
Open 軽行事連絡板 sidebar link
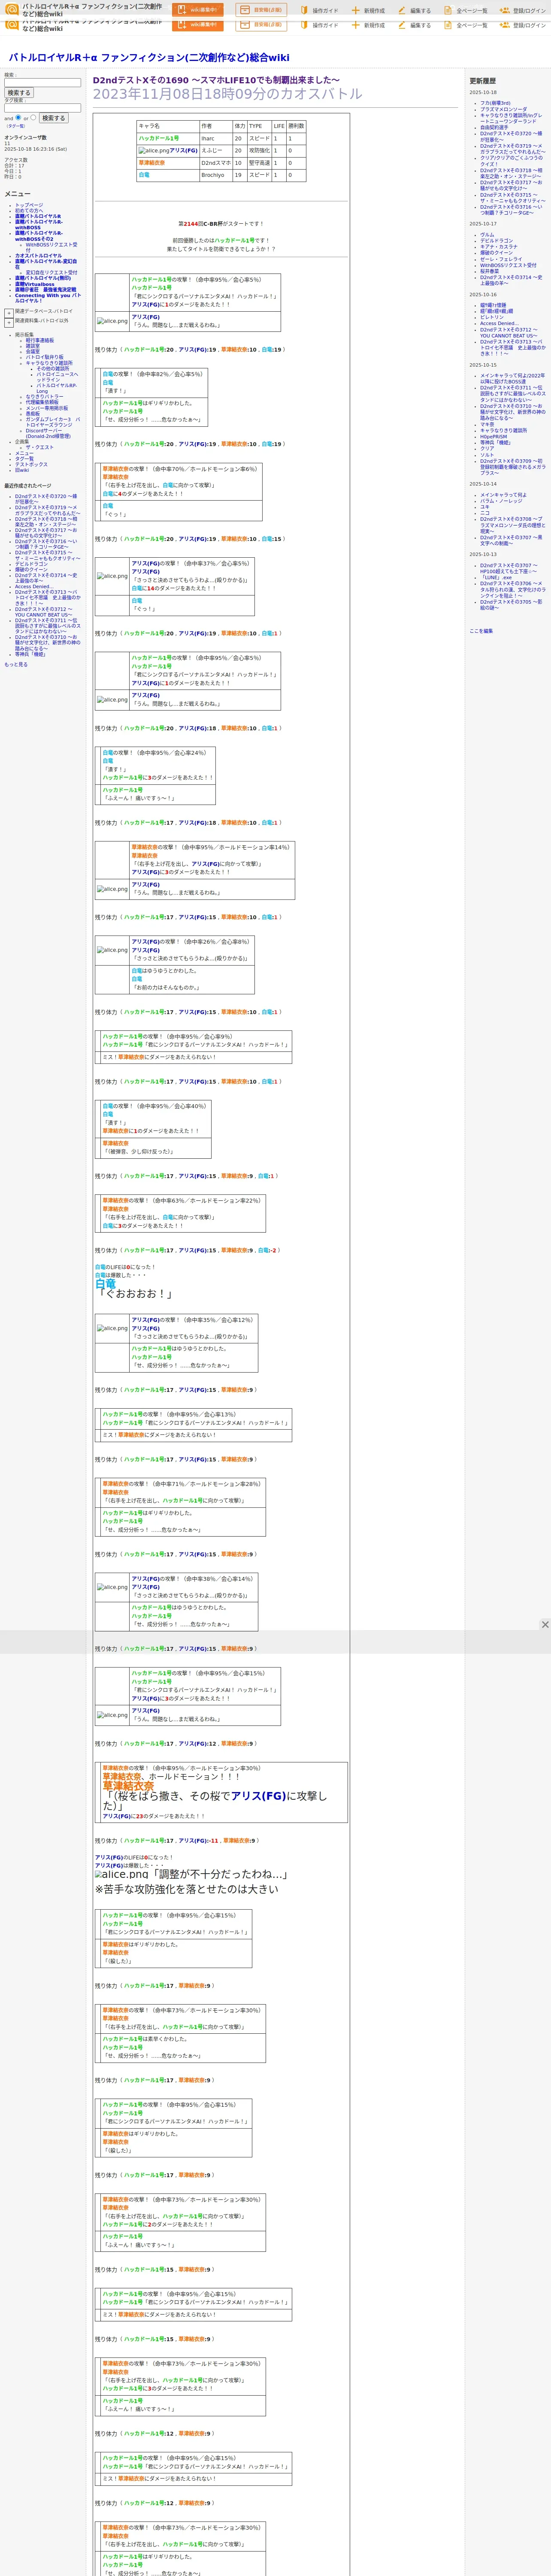tap(40, 340)
